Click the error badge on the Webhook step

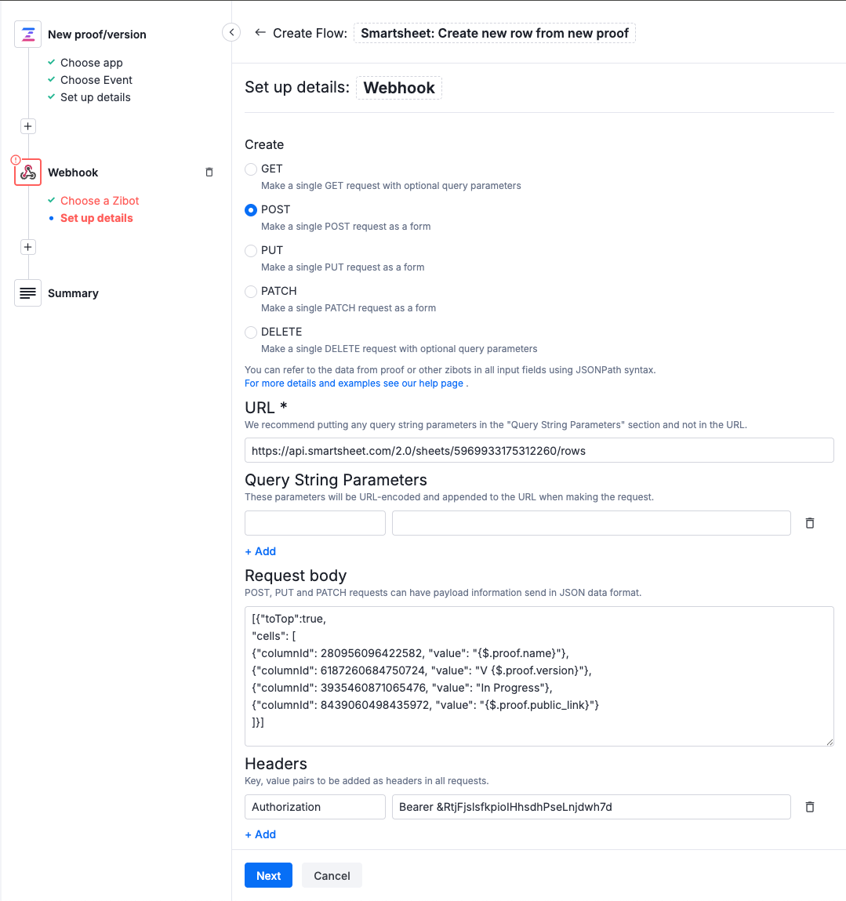pyautogui.click(x=15, y=159)
